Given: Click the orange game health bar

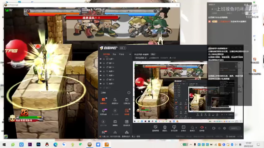Looking at the screenshot, I should point(54,14).
